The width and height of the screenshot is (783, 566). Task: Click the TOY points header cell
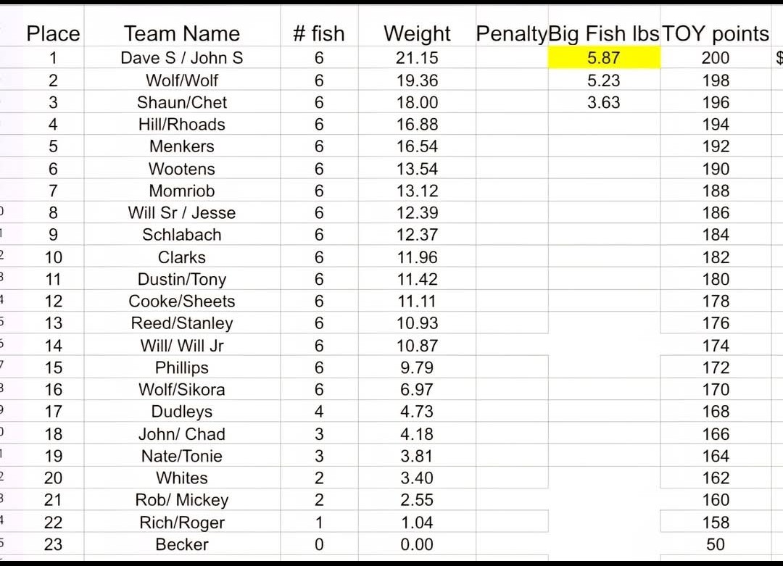(x=716, y=33)
